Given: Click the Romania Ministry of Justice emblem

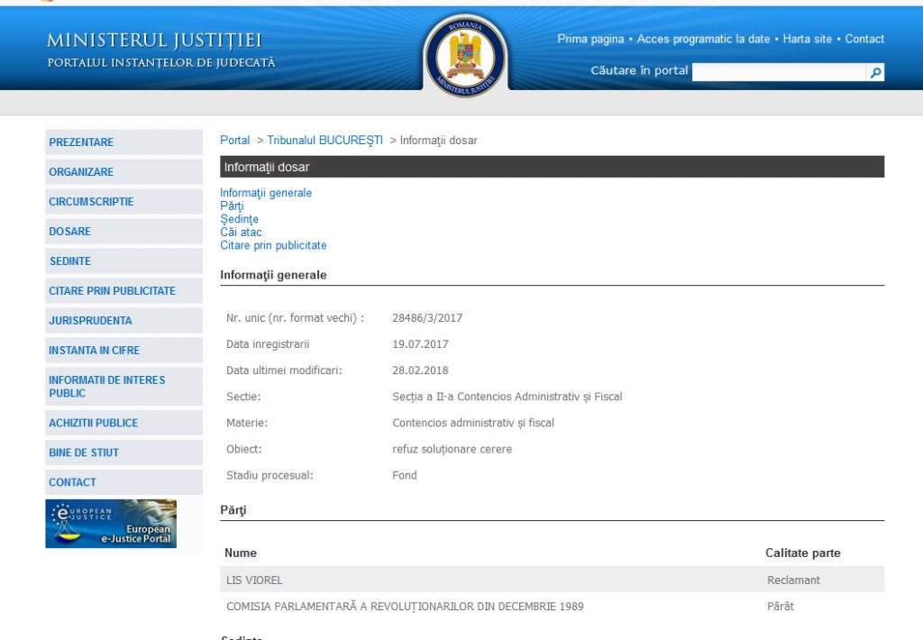Looking at the screenshot, I should pyautogui.click(x=465, y=56).
